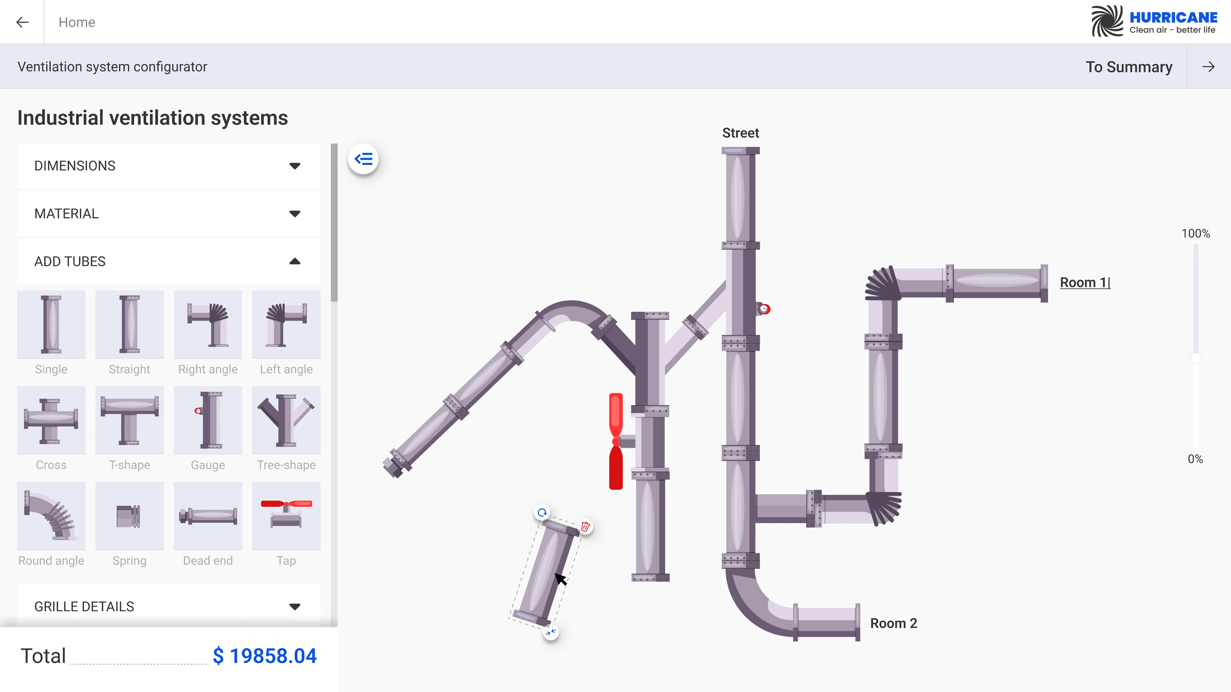Insert a Tree-shape tube
The image size is (1231, 692).
pos(286,420)
